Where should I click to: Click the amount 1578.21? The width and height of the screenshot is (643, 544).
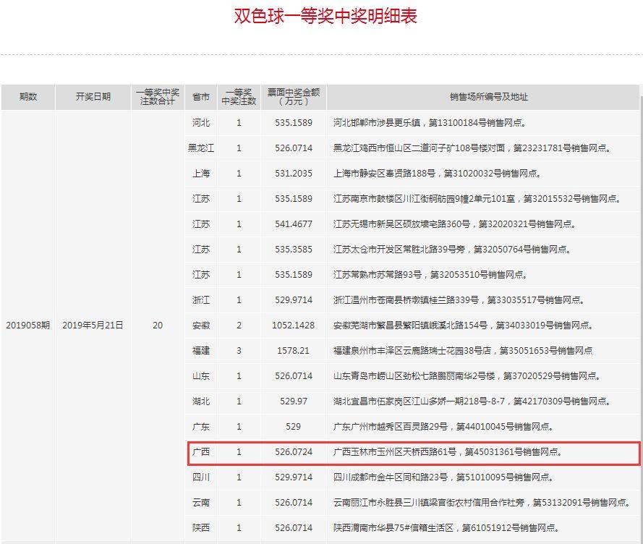(293, 351)
